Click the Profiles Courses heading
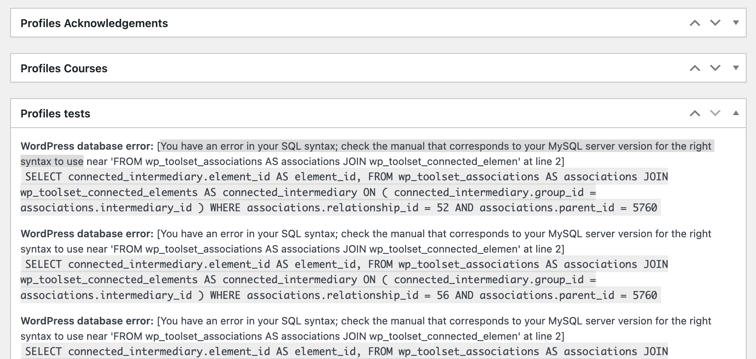756x359 pixels. click(64, 69)
